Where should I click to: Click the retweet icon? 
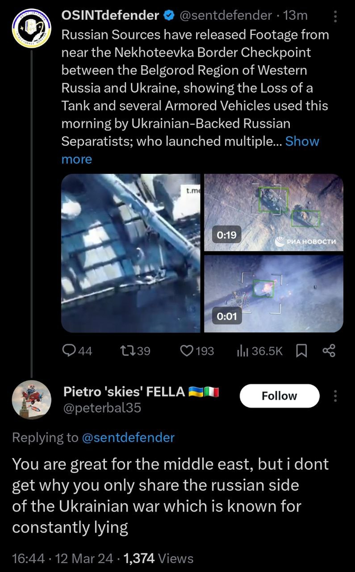(x=127, y=350)
